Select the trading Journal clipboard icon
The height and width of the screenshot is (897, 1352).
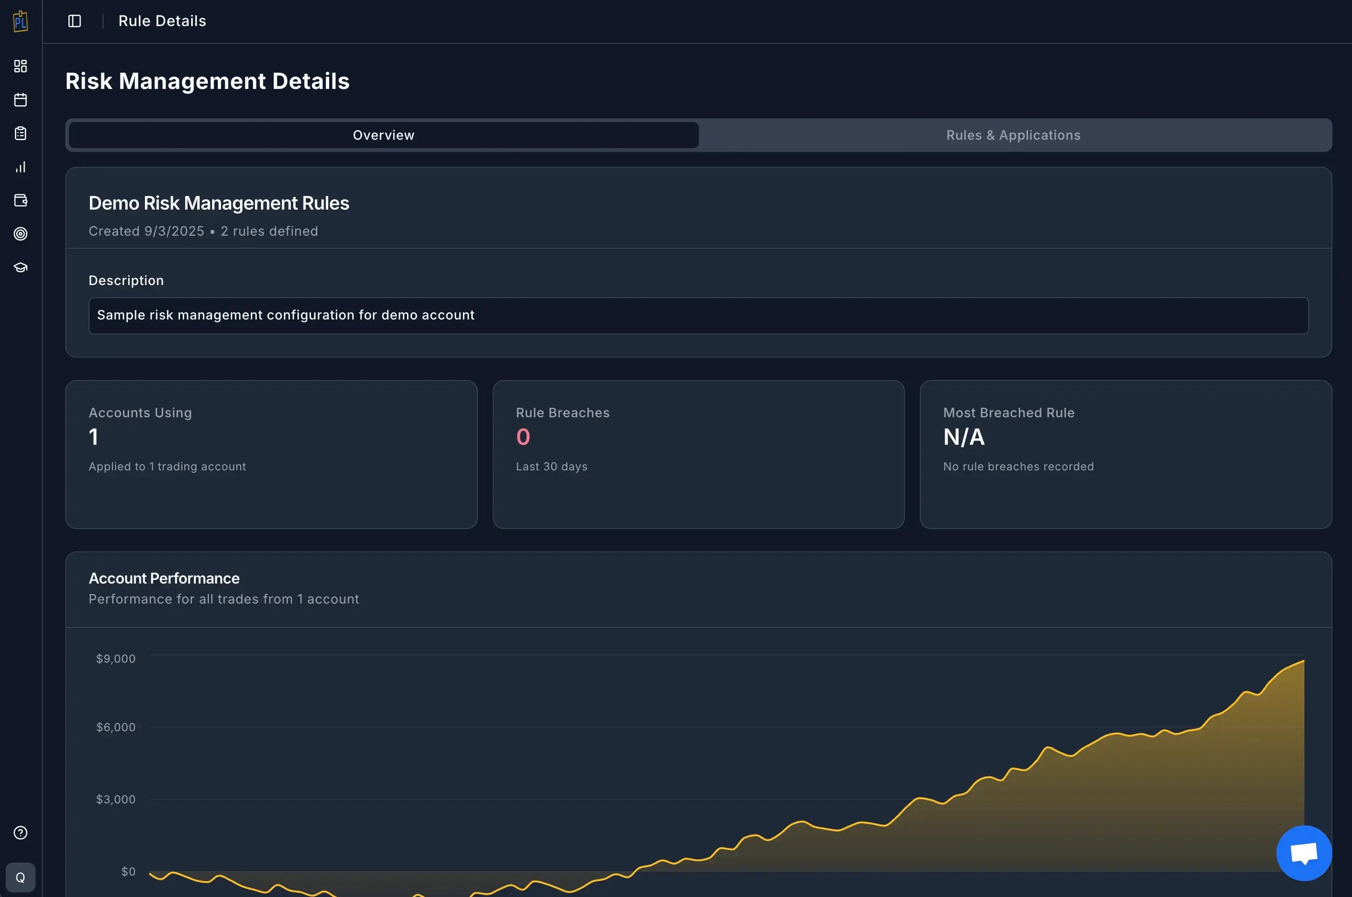(x=21, y=133)
